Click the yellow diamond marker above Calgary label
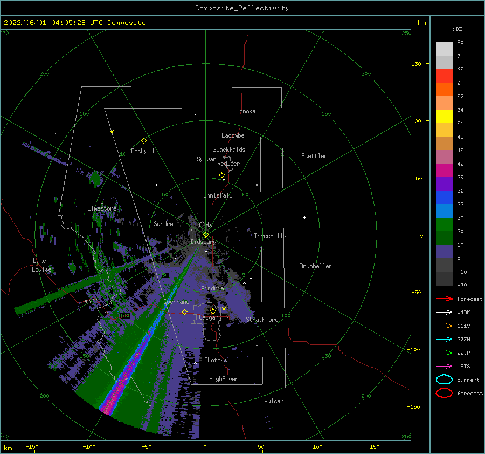This screenshot has width=485, height=454. [x=213, y=311]
